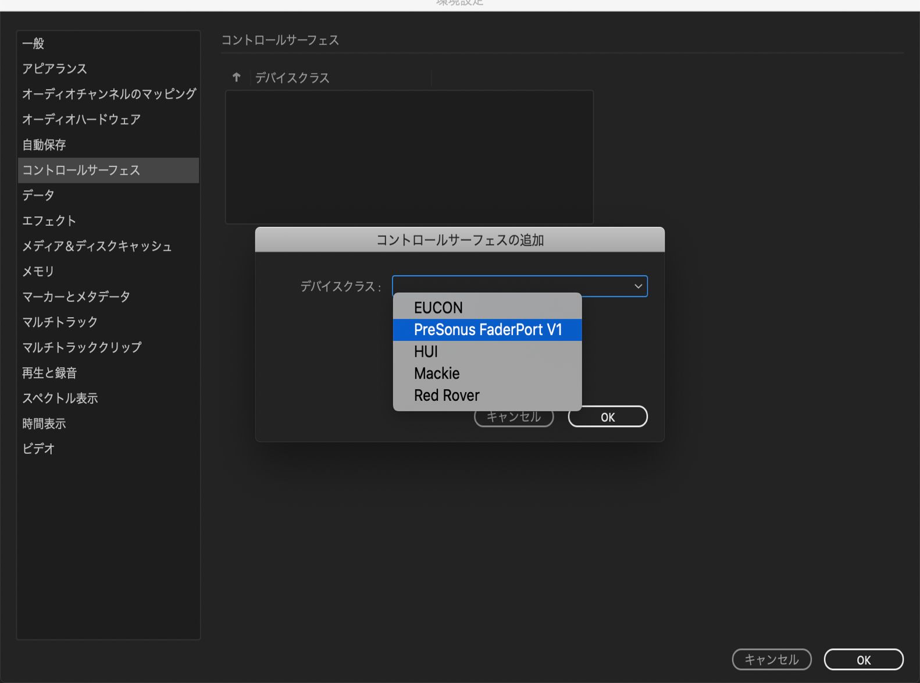The image size is (920, 683).
Task: Go to 時間表示 preferences
Action: [109, 424]
